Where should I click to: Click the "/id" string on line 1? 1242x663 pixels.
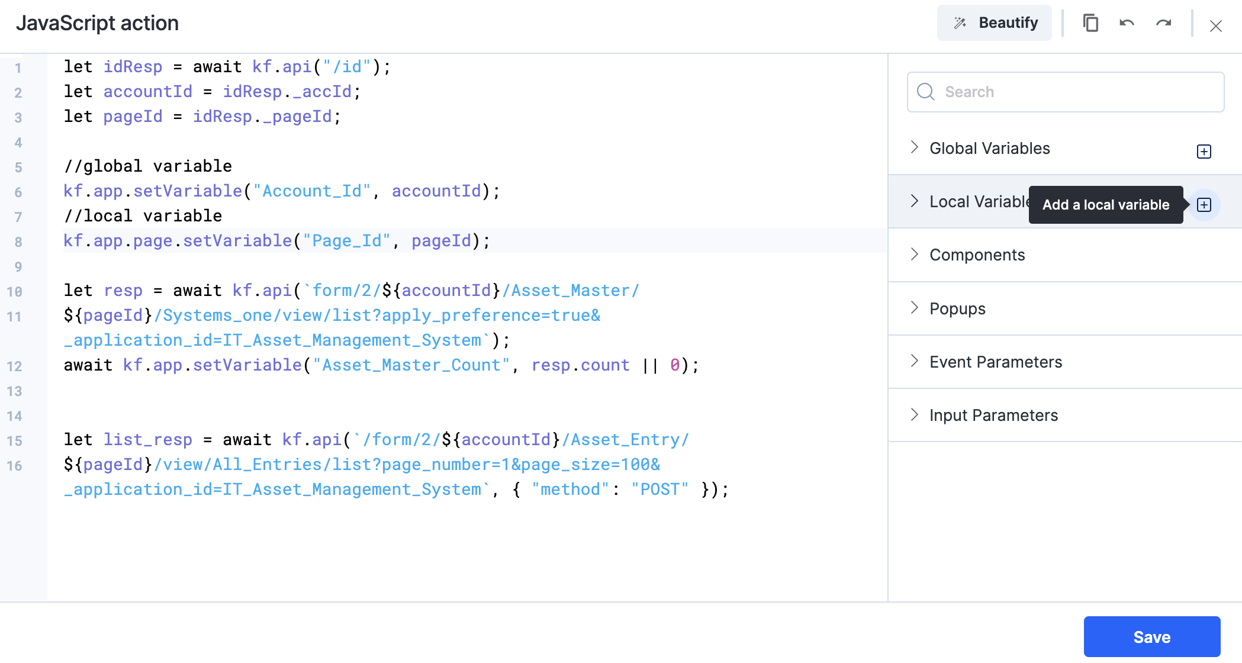[x=347, y=66]
